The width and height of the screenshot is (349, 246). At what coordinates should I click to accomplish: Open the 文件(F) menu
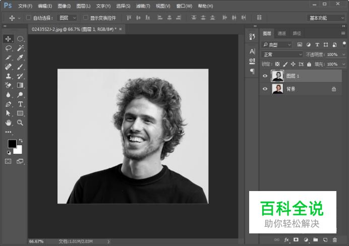pyautogui.click(x=25, y=6)
